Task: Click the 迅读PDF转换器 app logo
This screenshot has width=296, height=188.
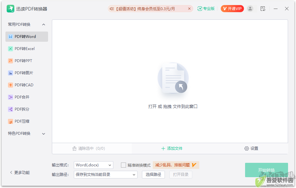Action: [x=11, y=9]
